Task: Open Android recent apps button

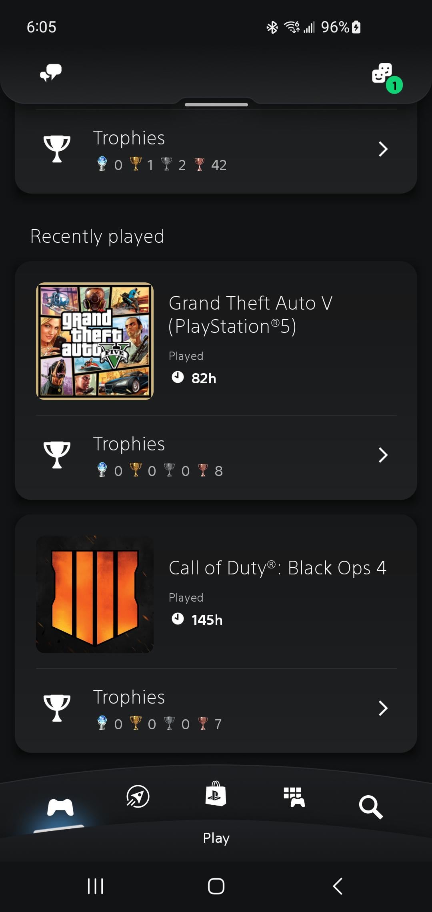Action: click(x=95, y=886)
